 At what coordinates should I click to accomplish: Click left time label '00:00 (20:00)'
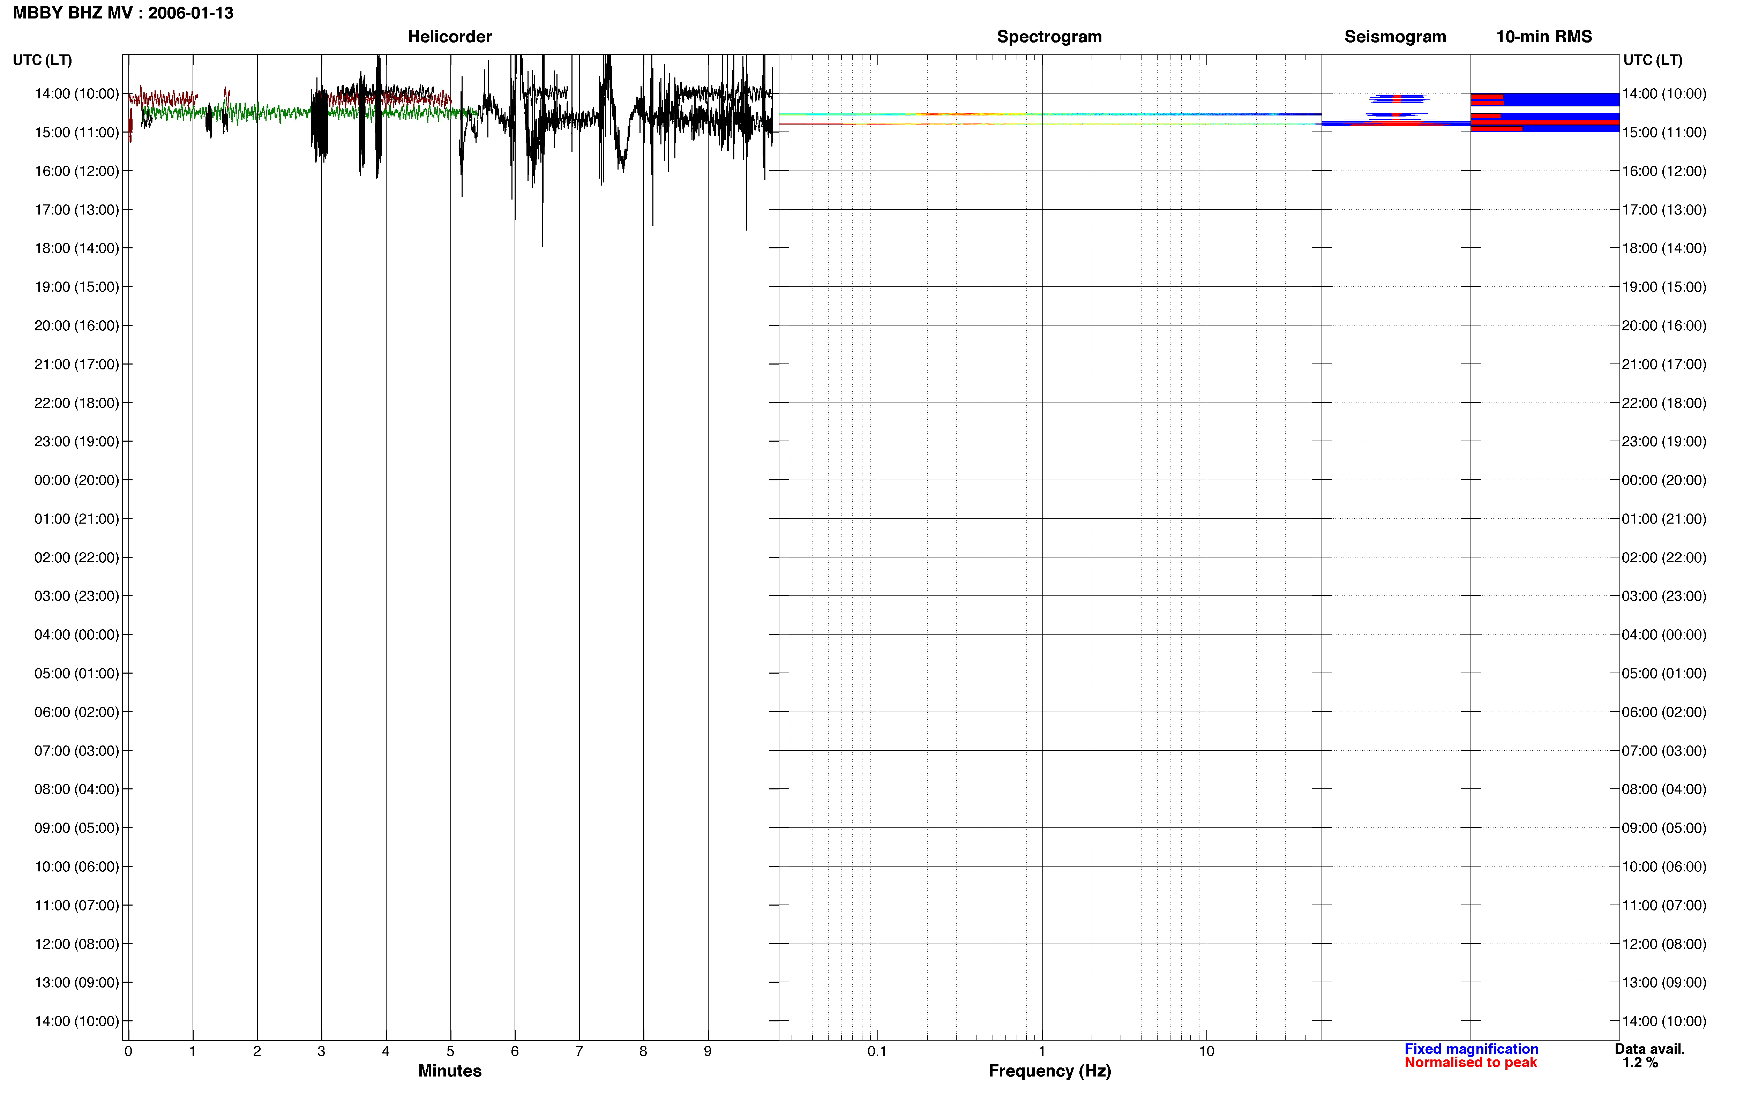[x=77, y=480]
